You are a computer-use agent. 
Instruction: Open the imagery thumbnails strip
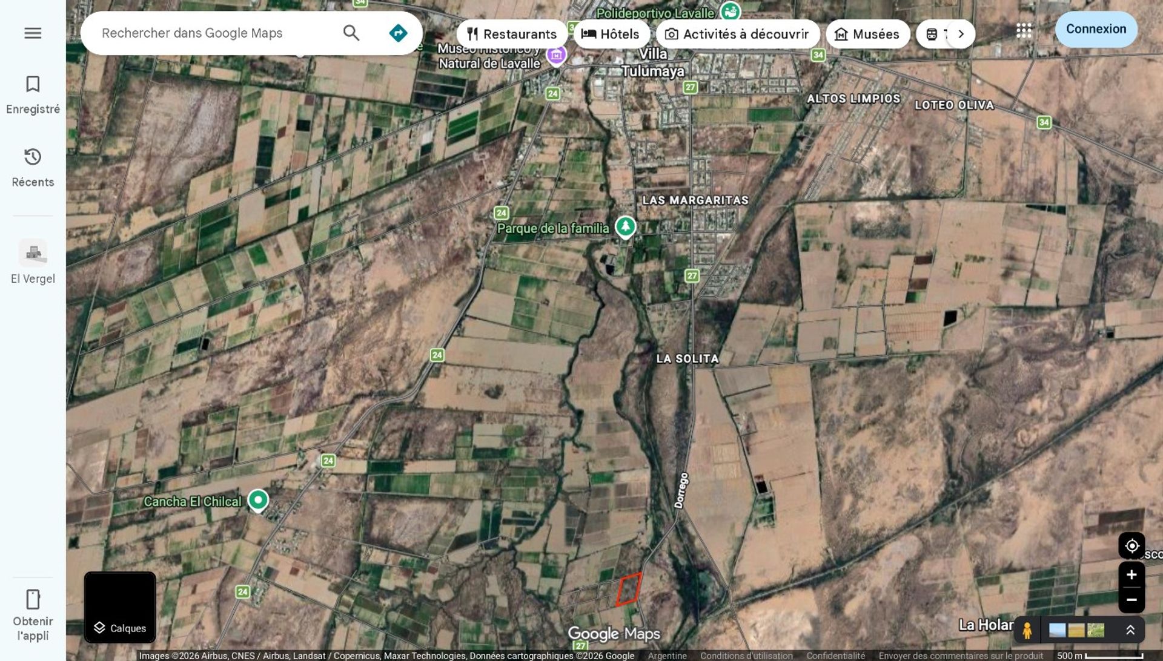[x=1076, y=630]
